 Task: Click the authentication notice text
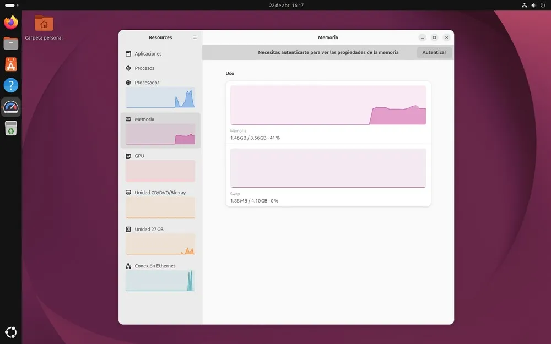click(x=328, y=52)
